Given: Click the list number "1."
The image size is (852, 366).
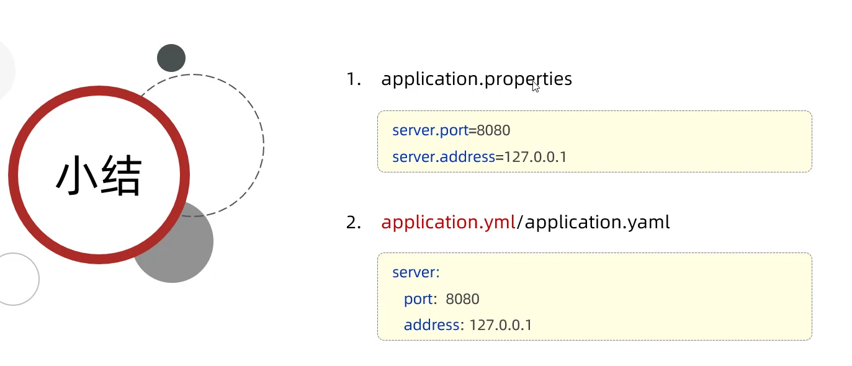Looking at the screenshot, I should click(354, 79).
